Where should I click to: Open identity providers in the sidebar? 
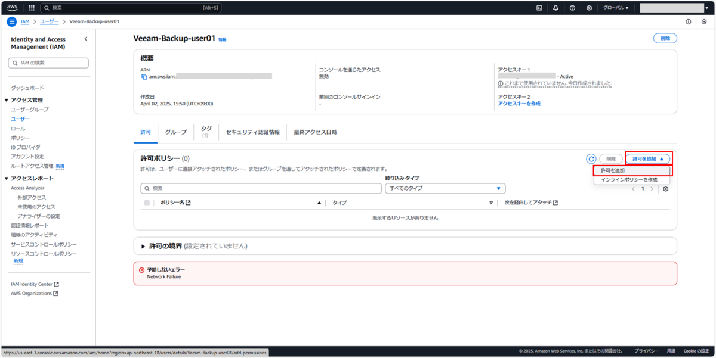(26, 147)
